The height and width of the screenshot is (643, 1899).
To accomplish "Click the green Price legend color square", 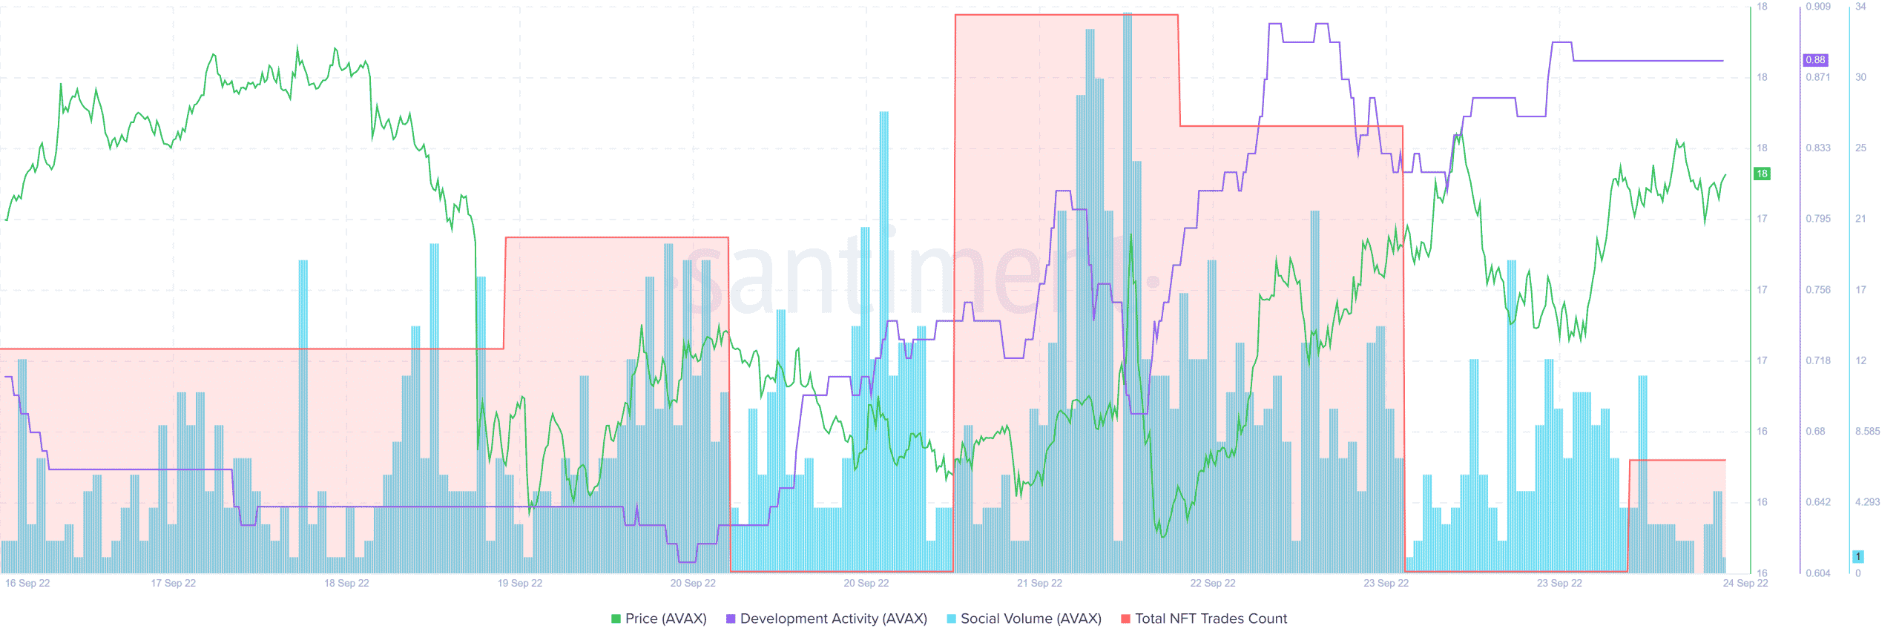I will tap(616, 619).
